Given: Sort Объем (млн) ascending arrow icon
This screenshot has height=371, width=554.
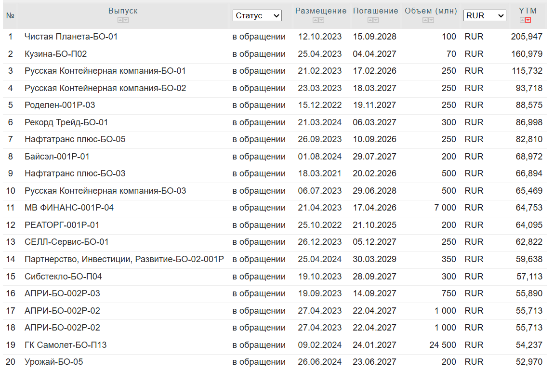Looking at the screenshot, I should point(425,20).
